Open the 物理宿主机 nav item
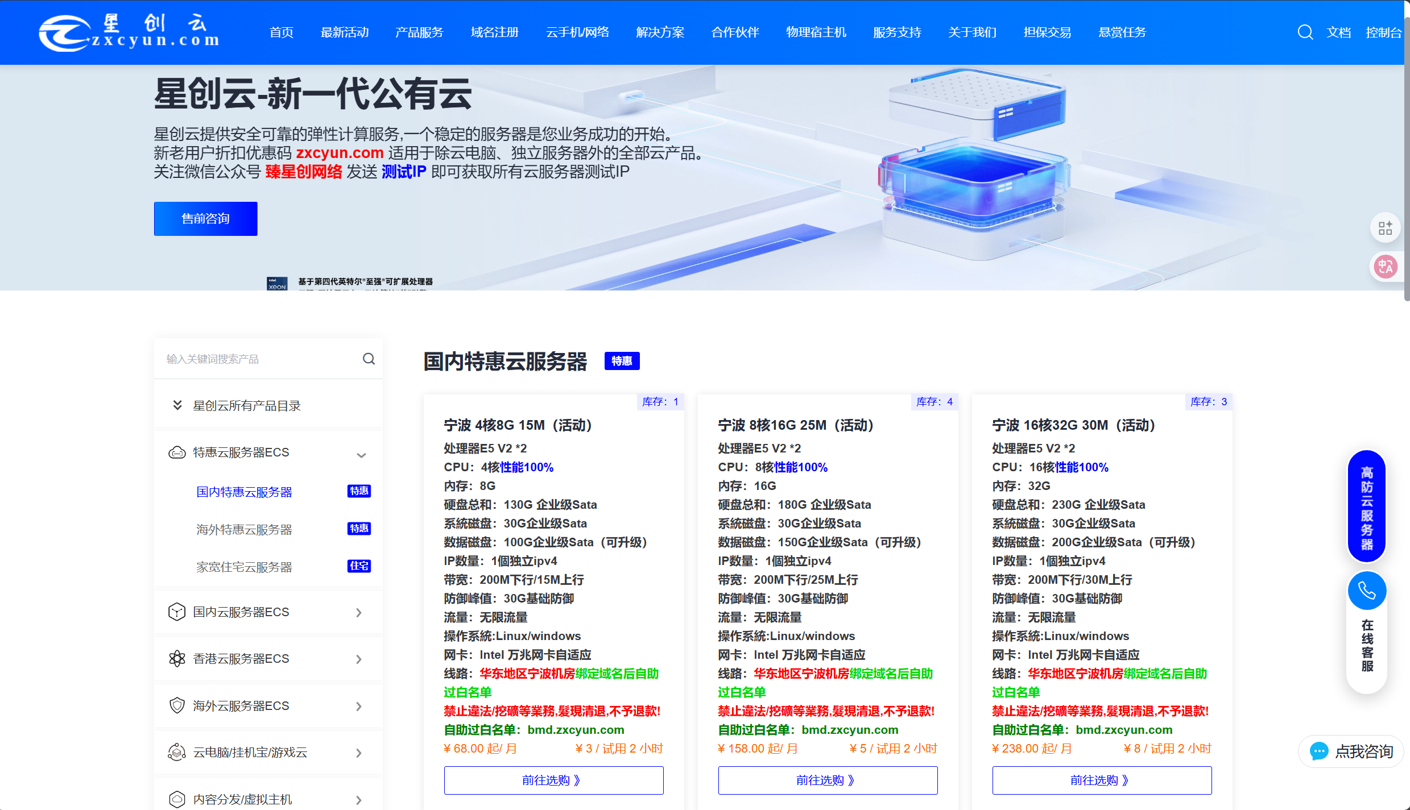The image size is (1410, 810). point(816,32)
